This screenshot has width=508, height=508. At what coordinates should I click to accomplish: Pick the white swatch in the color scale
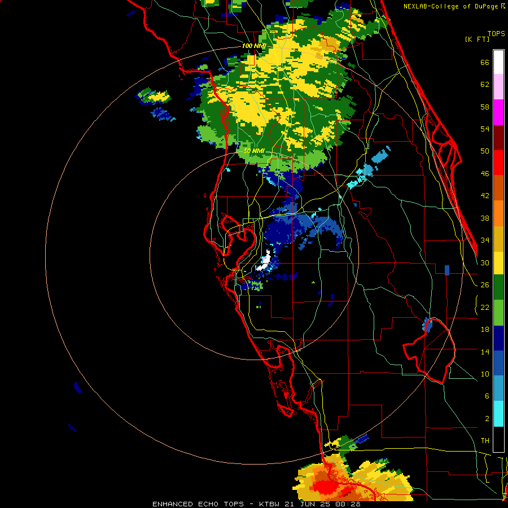pos(498,62)
